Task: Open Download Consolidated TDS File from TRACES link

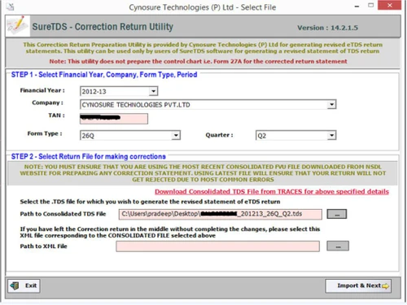Action: (x=272, y=192)
